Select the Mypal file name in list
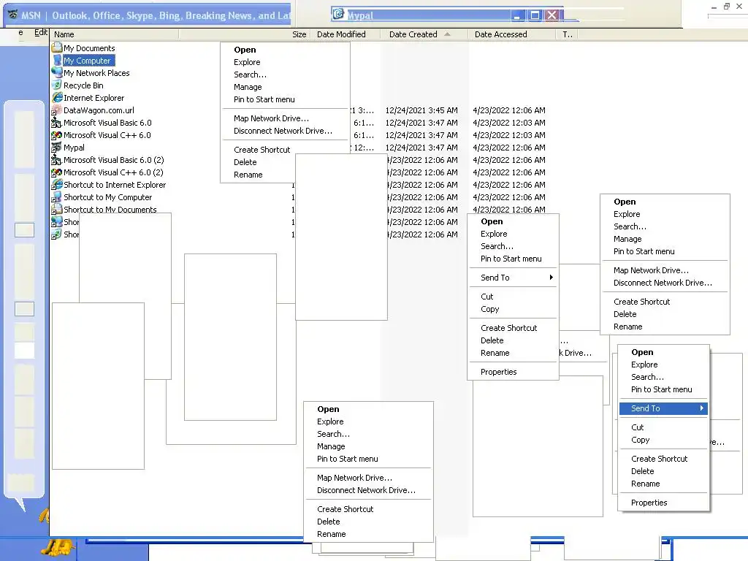The height and width of the screenshot is (561, 748). click(x=74, y=148)
